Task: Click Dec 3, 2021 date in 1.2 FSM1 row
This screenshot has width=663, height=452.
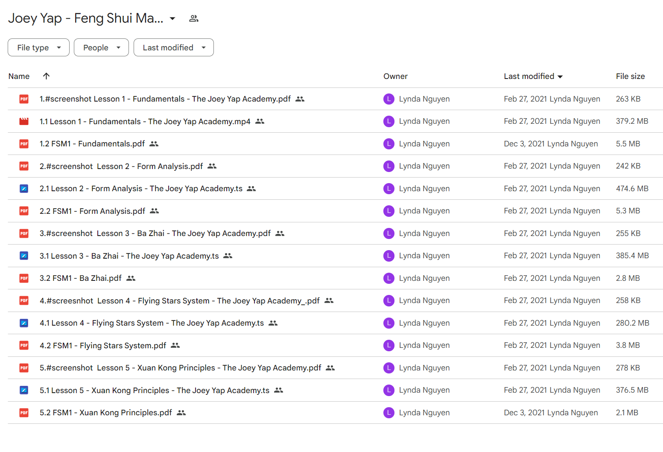Action: coord(524,144)
